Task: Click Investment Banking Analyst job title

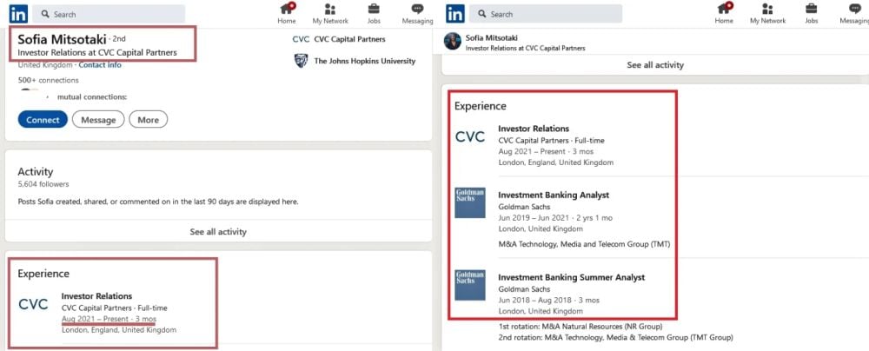Action: tap(554, 195)
